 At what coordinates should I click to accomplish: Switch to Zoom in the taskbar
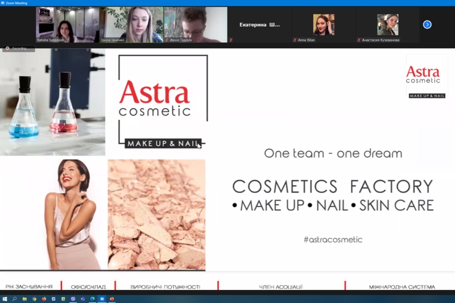102,299
